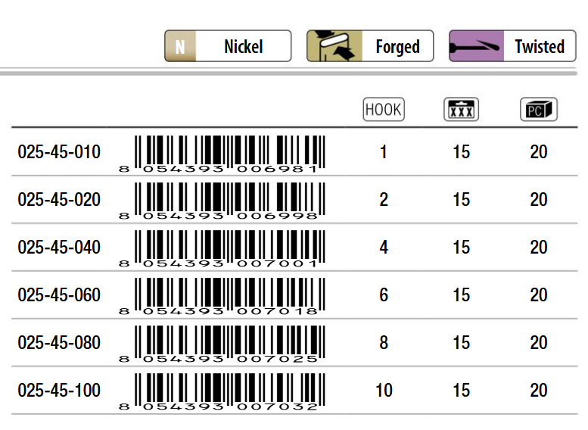Click product code 025-45-060

point(59,295)
